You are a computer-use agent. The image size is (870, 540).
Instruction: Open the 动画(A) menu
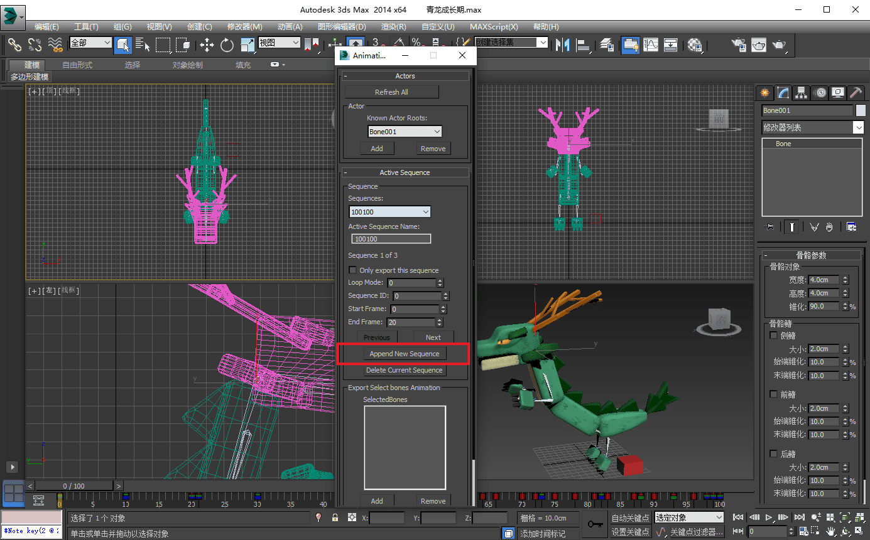[x=290, y=27]
